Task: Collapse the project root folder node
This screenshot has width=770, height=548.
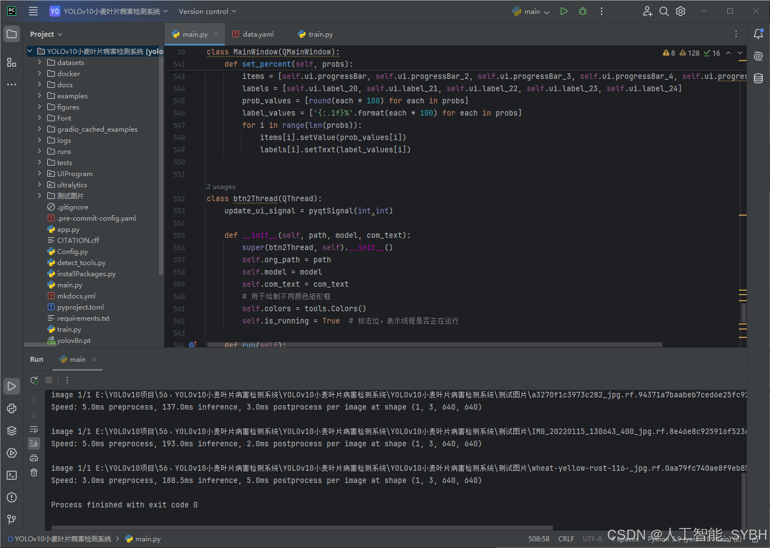Action: pos(30,51)
